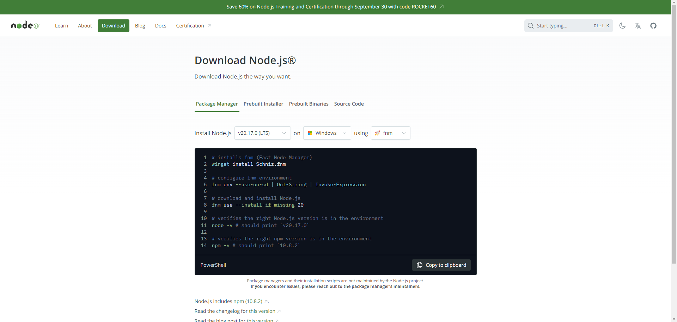Open the Download nav item

[113, 26]
